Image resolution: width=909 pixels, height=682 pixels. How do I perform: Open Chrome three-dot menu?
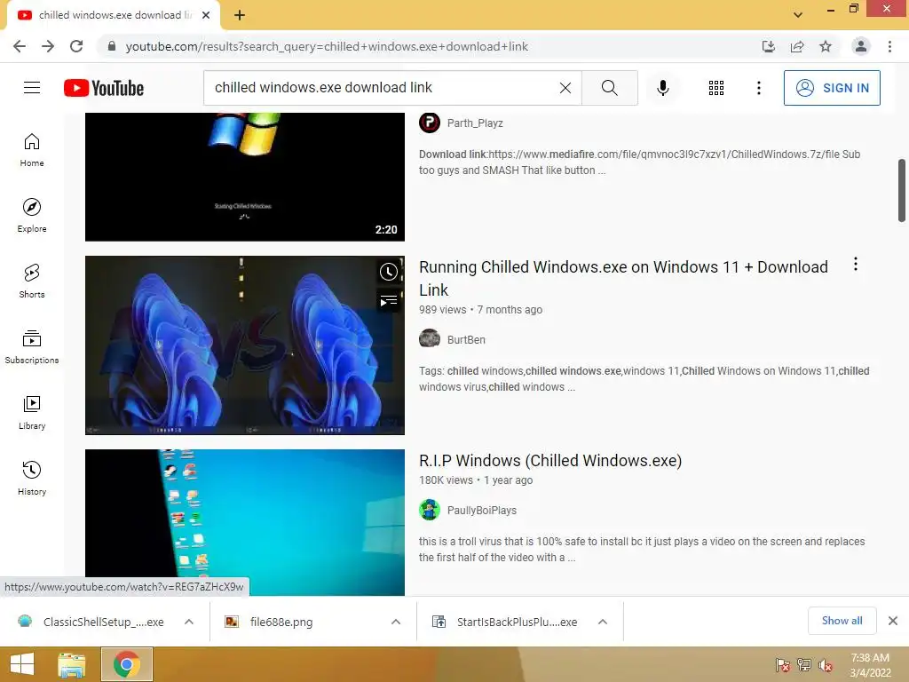pyautogui.click(x=889, y=46)
